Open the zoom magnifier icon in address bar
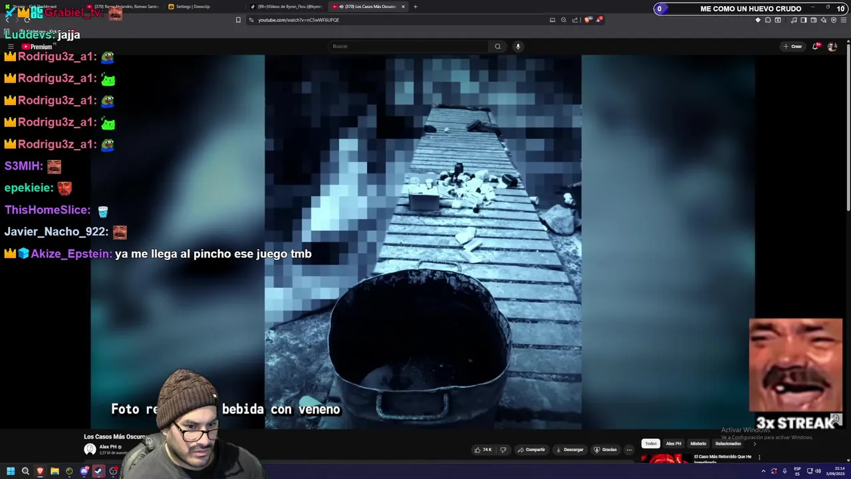The image size is (851, 479). 564,20
